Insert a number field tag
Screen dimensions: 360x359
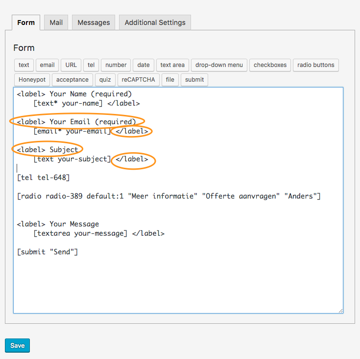tap(116, 65)
